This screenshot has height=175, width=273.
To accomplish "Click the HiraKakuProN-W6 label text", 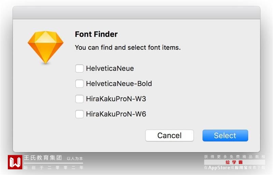I will click(116, 114).
